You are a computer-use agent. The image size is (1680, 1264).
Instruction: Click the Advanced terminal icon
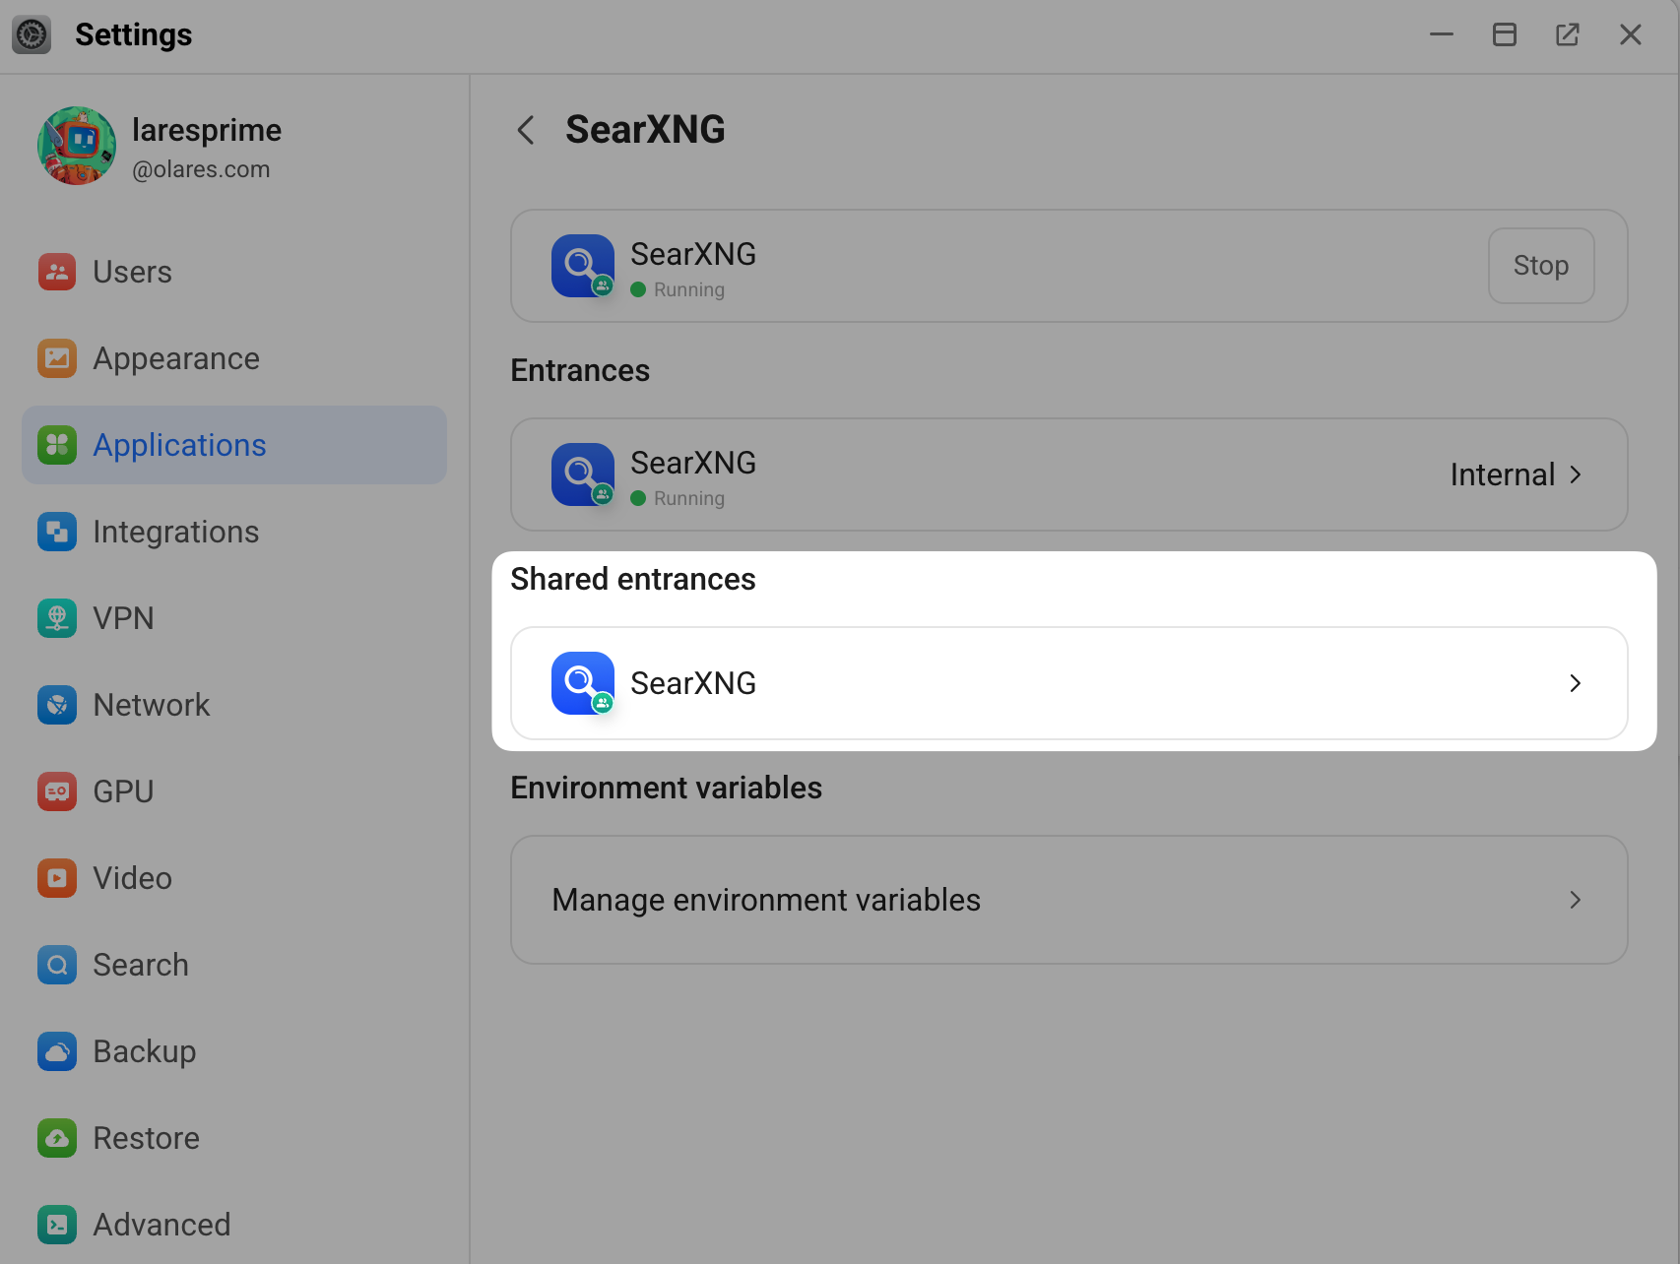(57, 1225)
